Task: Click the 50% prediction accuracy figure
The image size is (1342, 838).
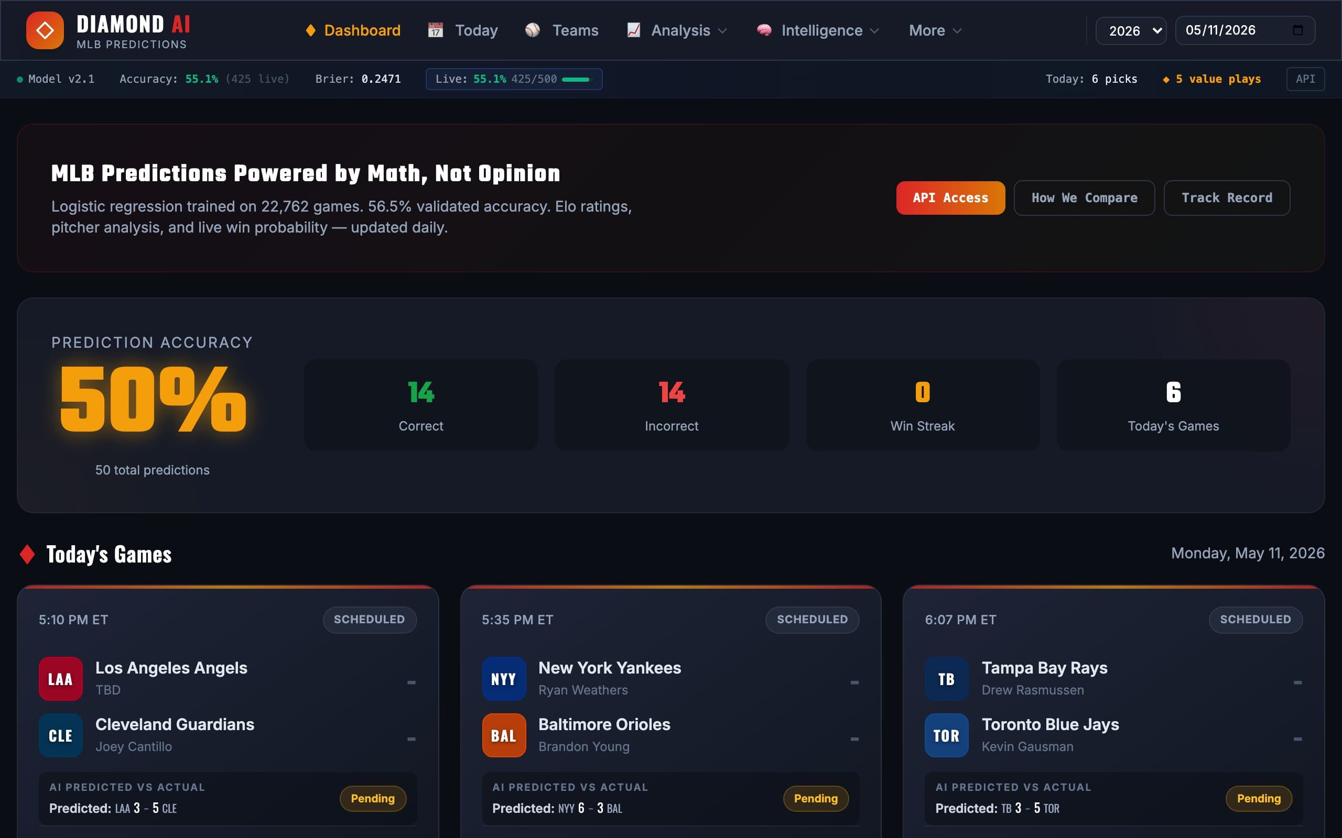Action: (x=153, y=399)
